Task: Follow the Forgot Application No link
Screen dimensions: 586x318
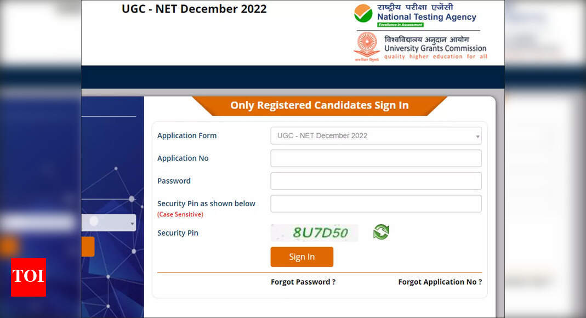Action: (x=440, y=282)
